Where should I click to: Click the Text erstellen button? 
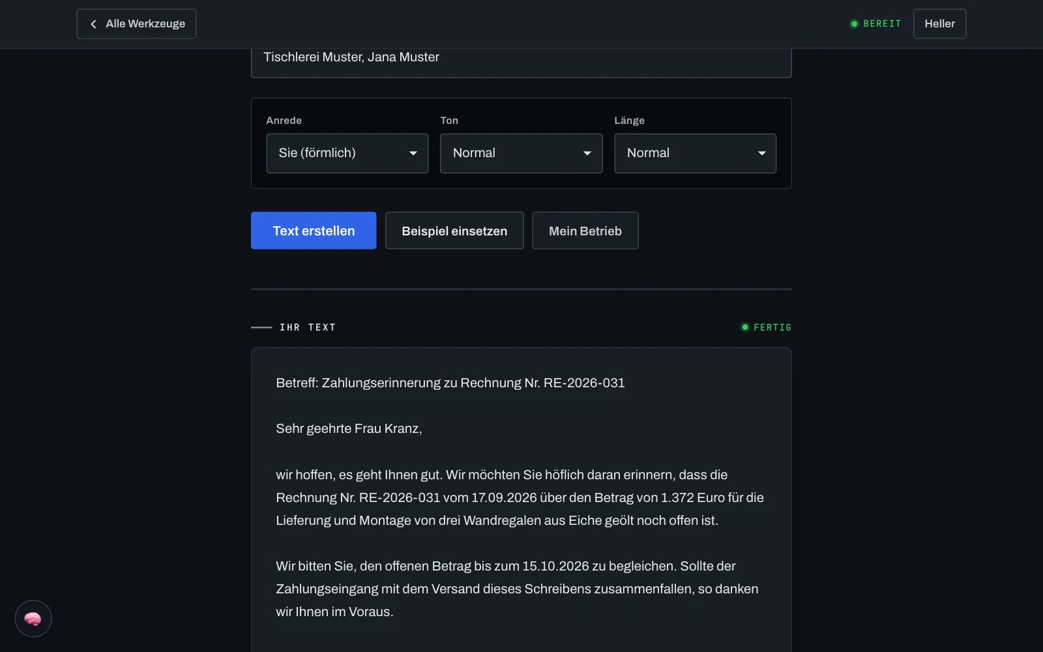(x=314, y=231)
